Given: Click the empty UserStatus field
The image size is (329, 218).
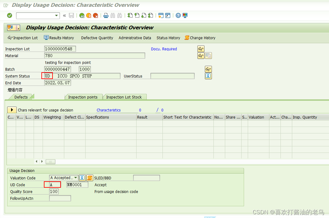Looking at the screenshot, I should 172,76.
